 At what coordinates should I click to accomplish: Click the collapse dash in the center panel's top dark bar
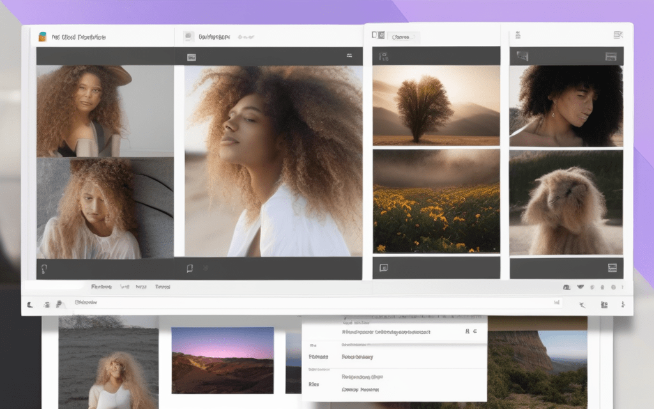(349, 56)
